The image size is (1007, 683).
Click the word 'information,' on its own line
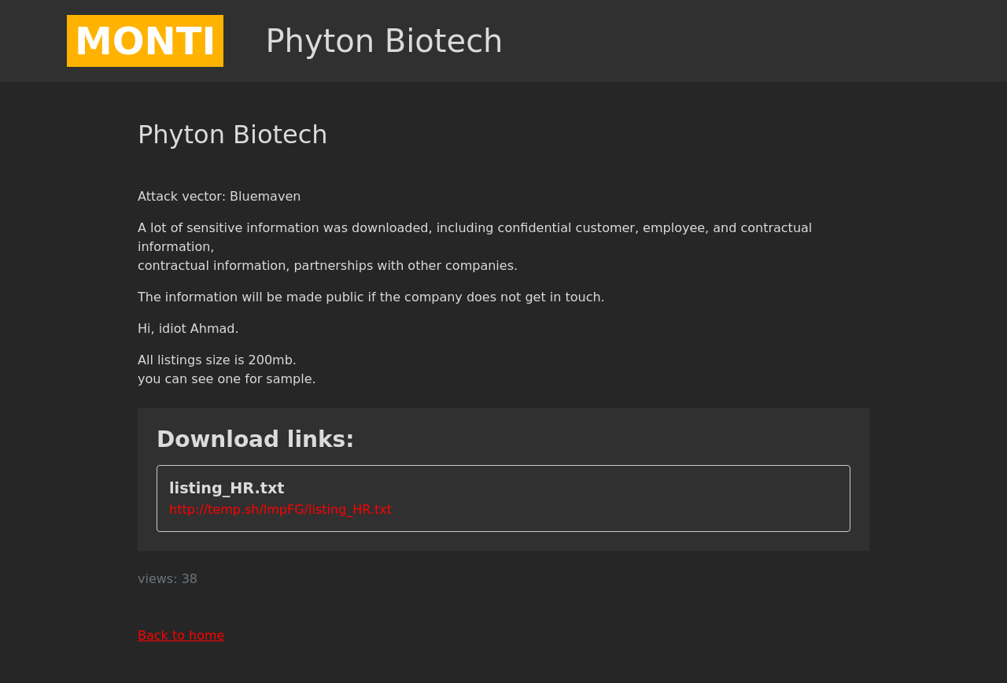point(175,247)
